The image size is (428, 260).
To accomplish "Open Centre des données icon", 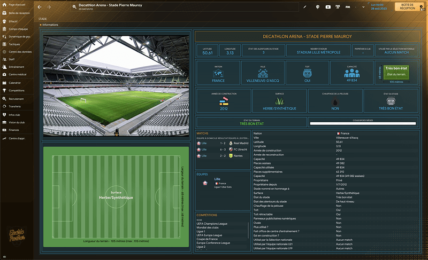I will tap(4, 52).
